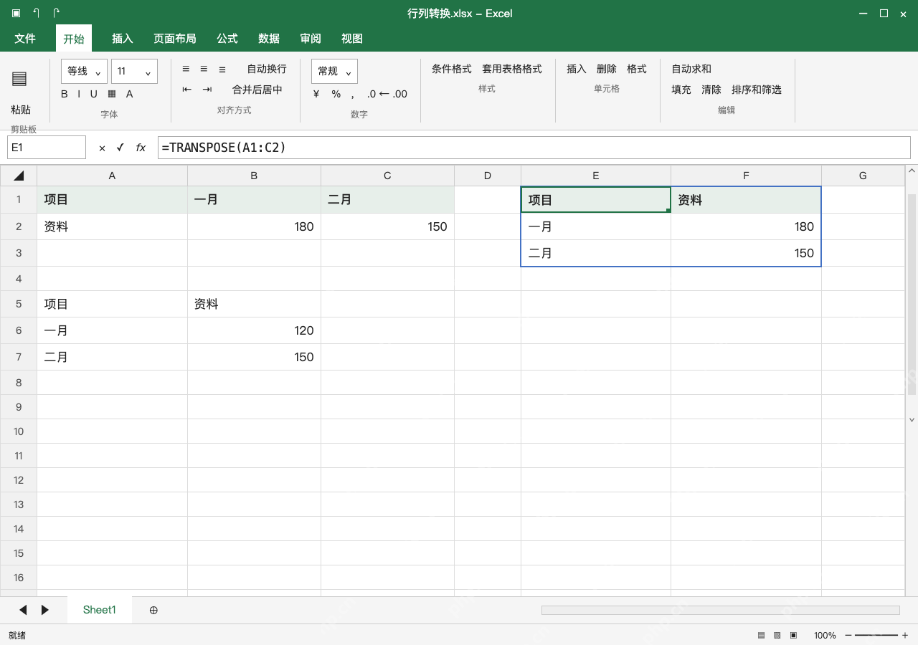Click the Paste (粘贴) clipboard icon
The width and height of the screenshot is (918, 645).
tap(19, 79)
